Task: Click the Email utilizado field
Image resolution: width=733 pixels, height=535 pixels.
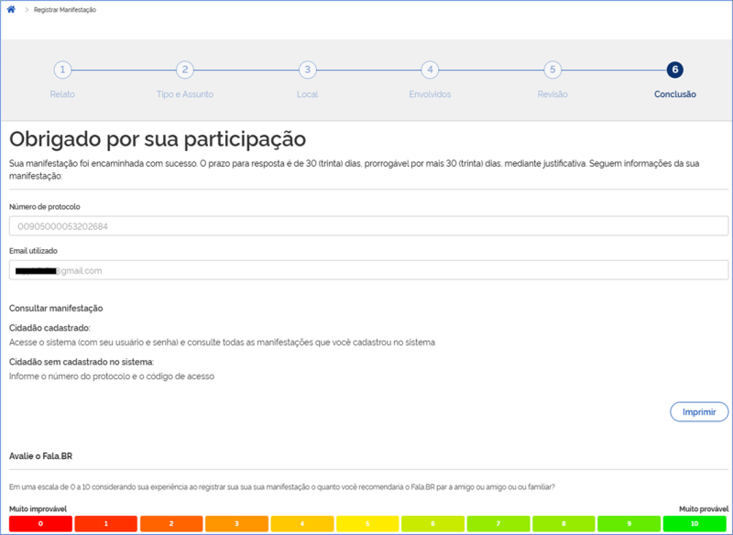Action: click(366, 269)
